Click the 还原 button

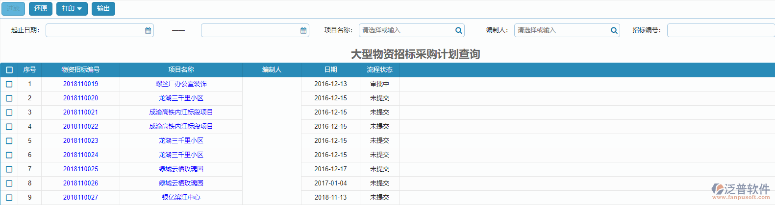41,9
